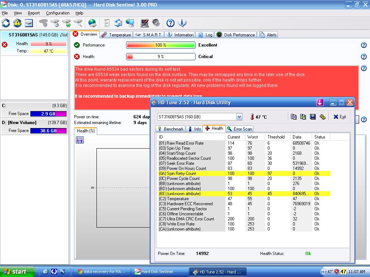Image resolution: width=370 pixels, height=277 pixels.
Task: Click the disk with clock toolbar icon
Action: coord(55,23)
